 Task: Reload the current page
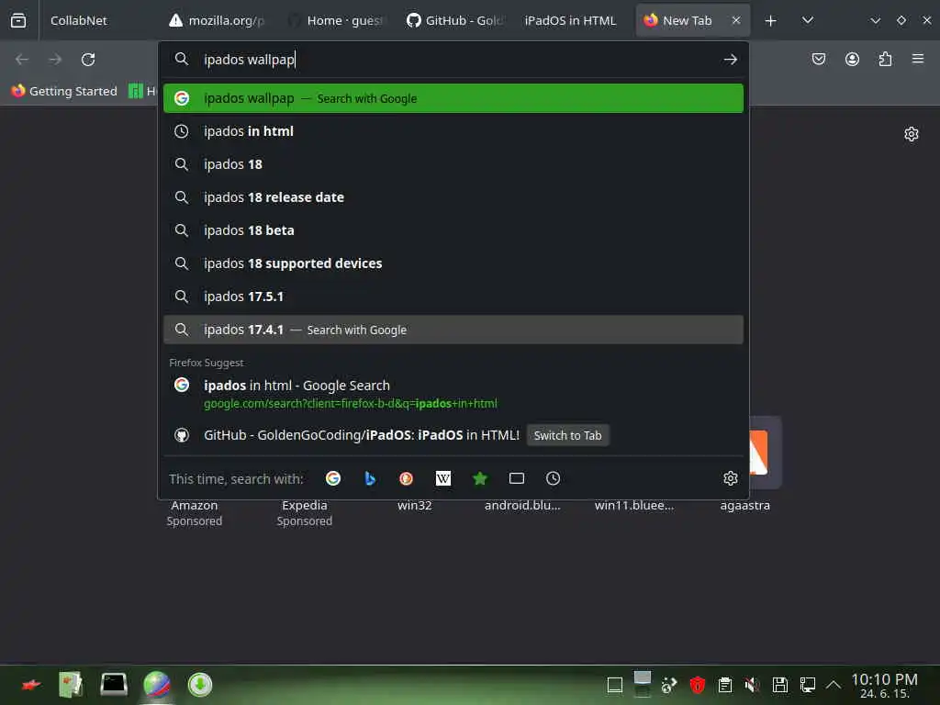[x=88, y=60]
